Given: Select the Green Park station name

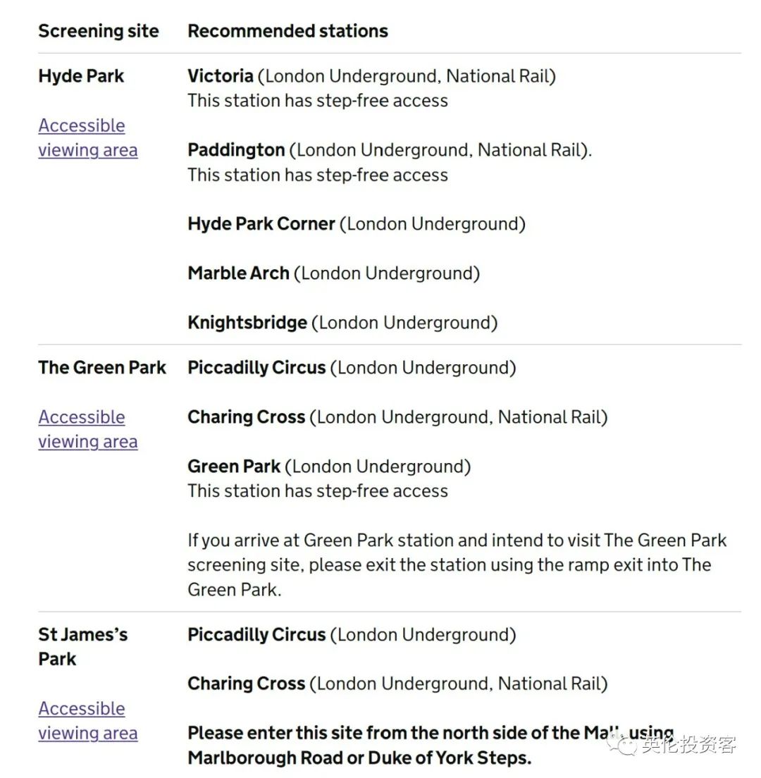Looking at the screenshot, I should coord(234,467).
